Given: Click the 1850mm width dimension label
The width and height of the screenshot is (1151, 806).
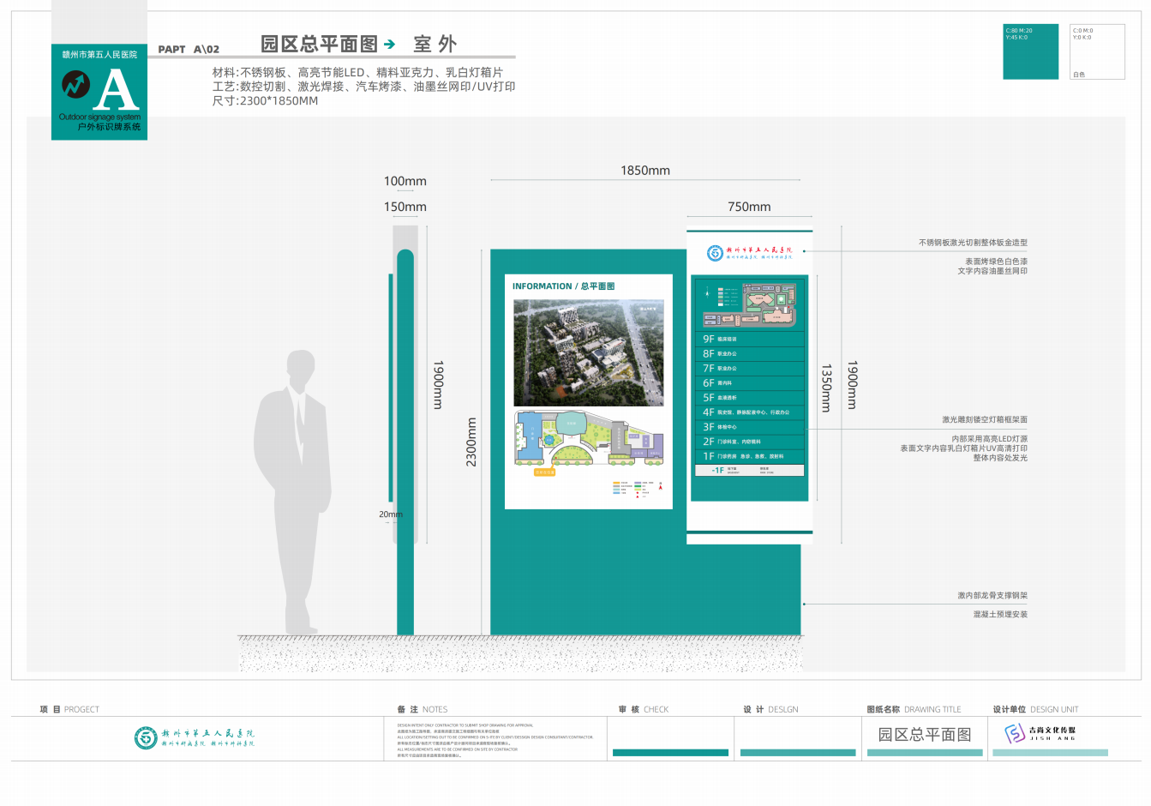Looking at the screenshot, I should click(x=645, y=171).
